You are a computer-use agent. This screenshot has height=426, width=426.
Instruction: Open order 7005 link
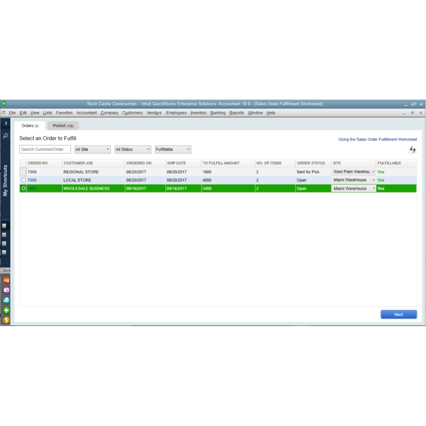pos(32,180)
